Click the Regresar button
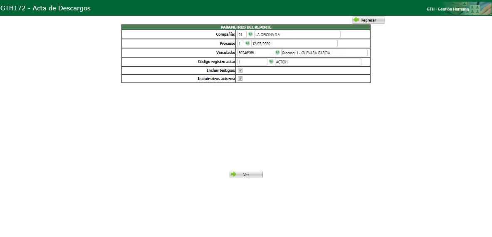 pos(368,20)
